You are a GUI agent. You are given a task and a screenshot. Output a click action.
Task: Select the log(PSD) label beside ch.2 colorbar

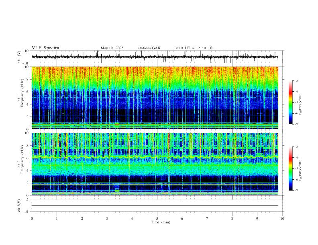[x=301, y=171]
